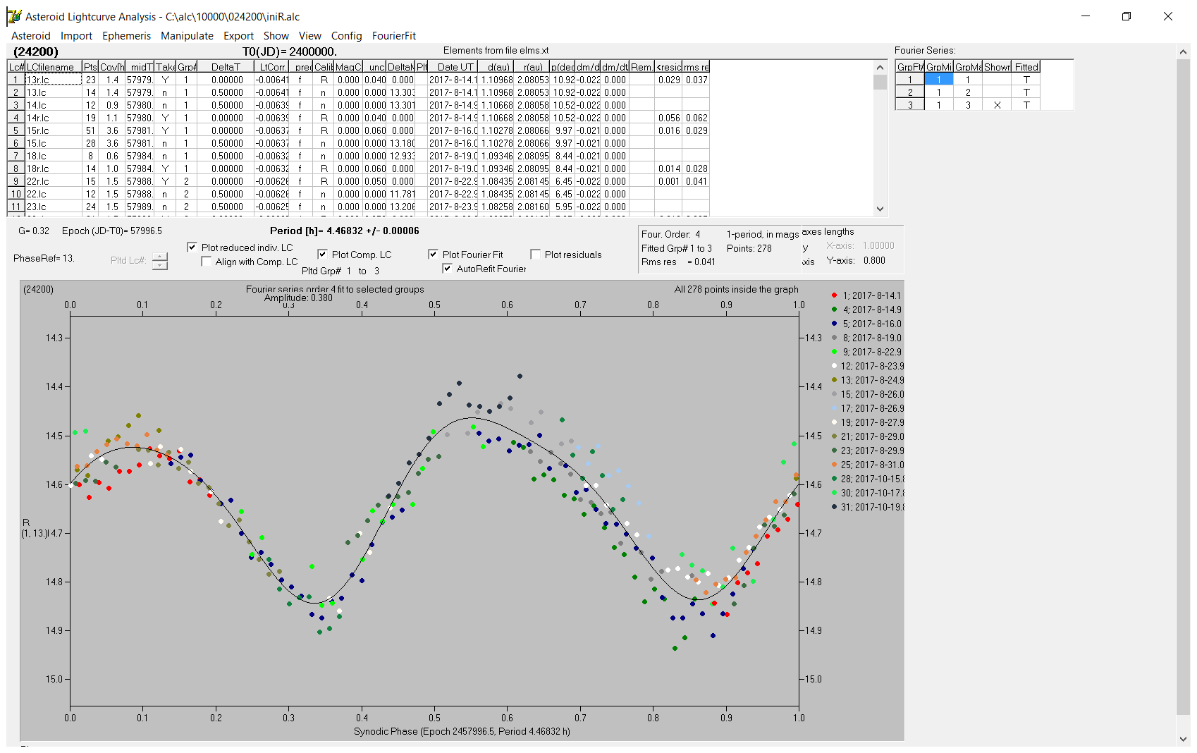This screenshot has height=753, width=1197.
Task: Click scroll-down arrow of lightcurve table
Action: [880, 209]
